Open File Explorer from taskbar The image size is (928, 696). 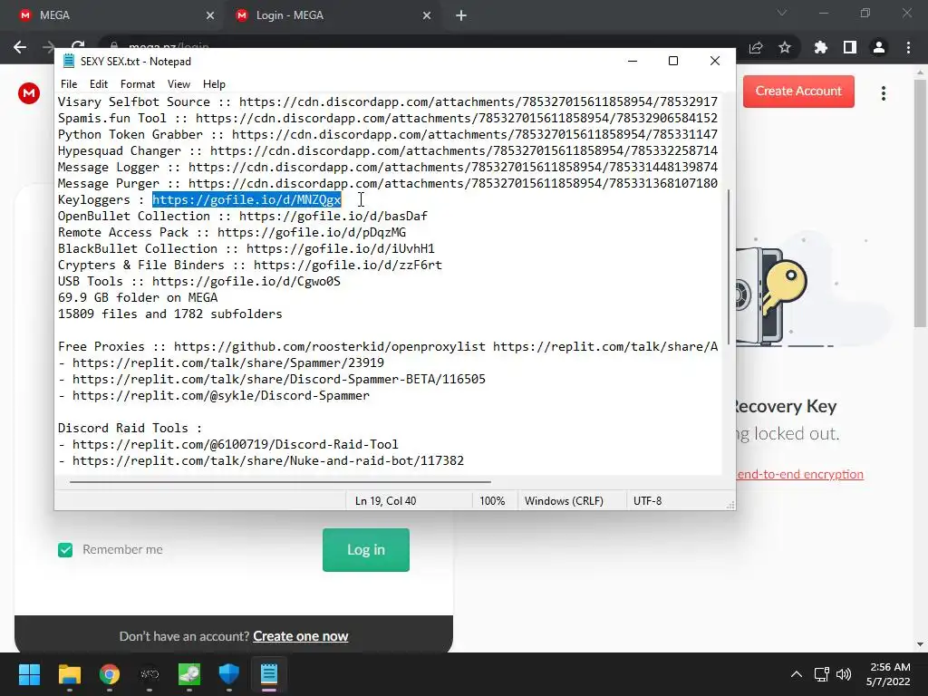[x=69, y=674]
